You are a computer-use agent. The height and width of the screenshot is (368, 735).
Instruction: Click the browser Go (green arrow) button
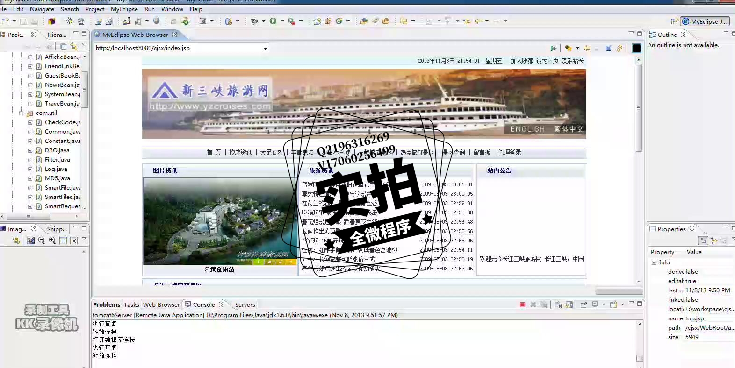[553, 48]
